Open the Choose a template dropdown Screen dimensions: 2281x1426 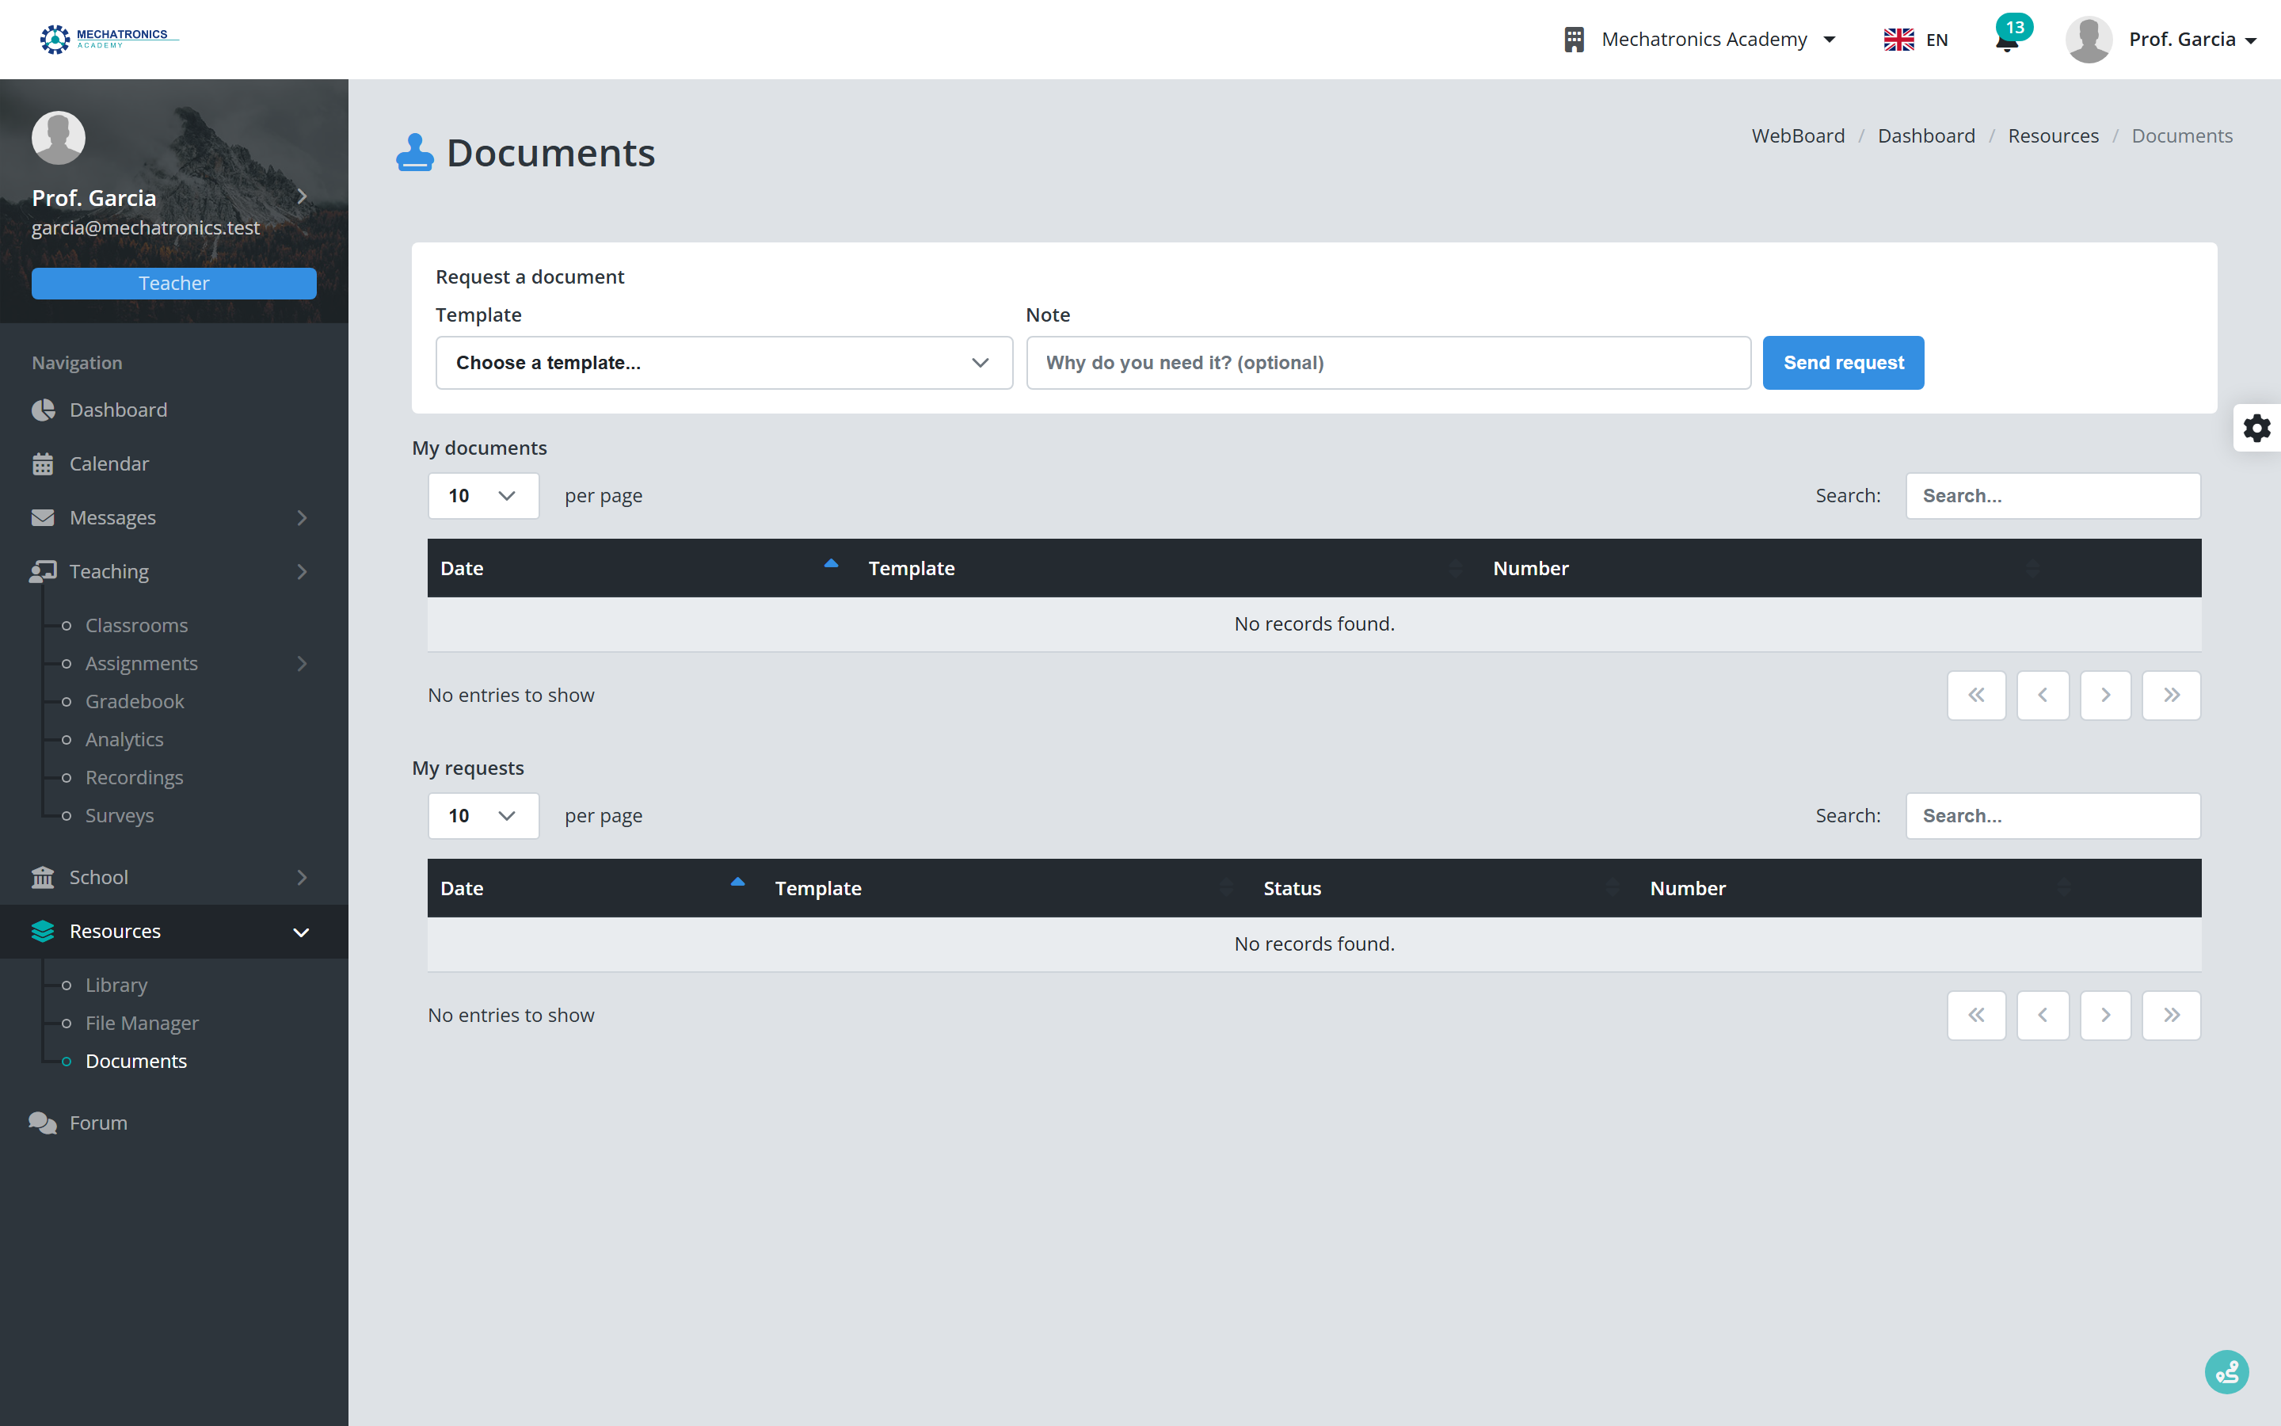pos(724,363)
